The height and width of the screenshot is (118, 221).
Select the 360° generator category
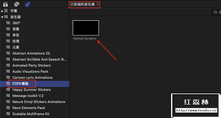point(35,23)
